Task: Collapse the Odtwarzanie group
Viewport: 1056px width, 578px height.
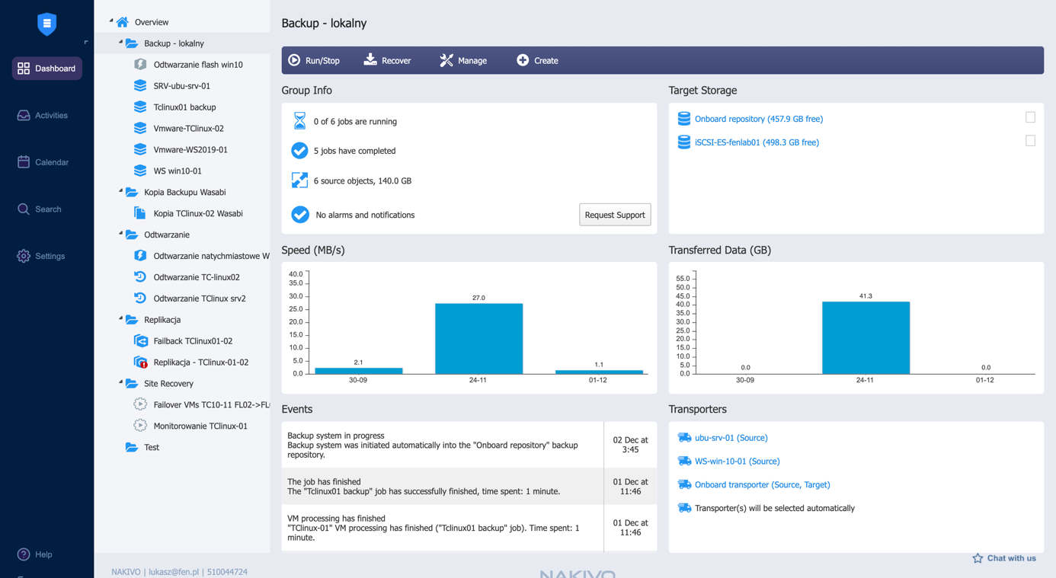Action: click(x=120, y=235)
